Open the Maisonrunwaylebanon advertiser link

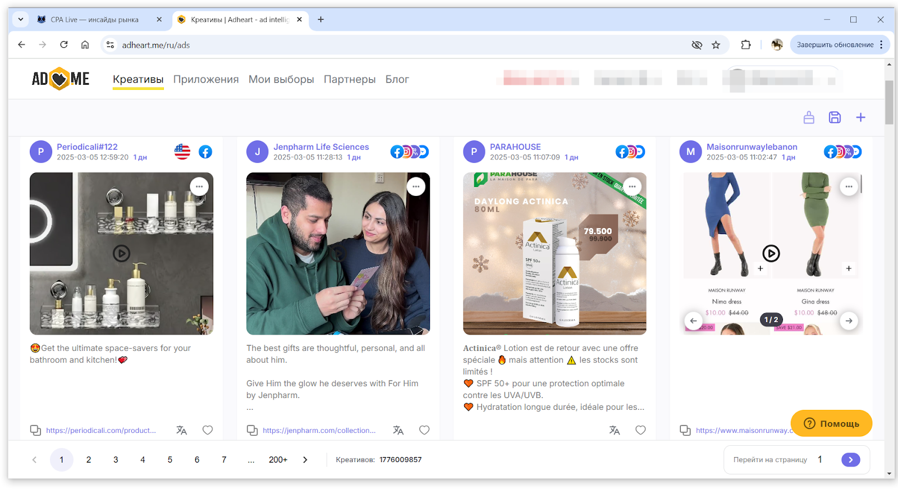752,147
